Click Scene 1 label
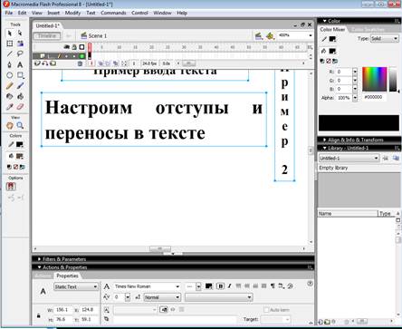The height and width of the screenshot is (329, 402). (98, 36)
